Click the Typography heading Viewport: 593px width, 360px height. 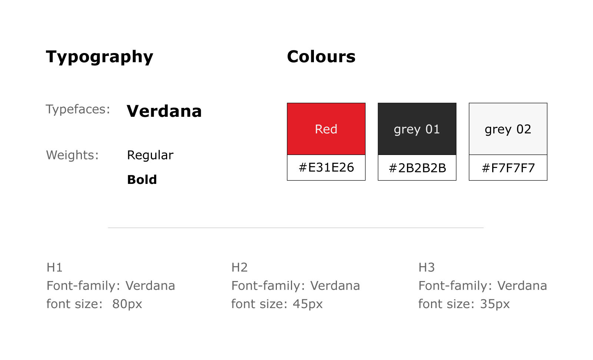click(x=99, y=57)
